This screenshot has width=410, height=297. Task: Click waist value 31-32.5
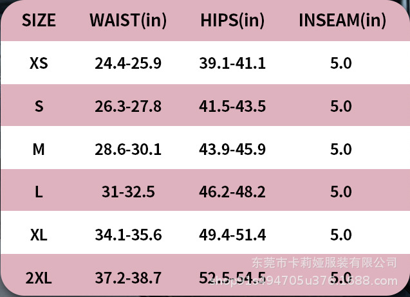(128, 192)
